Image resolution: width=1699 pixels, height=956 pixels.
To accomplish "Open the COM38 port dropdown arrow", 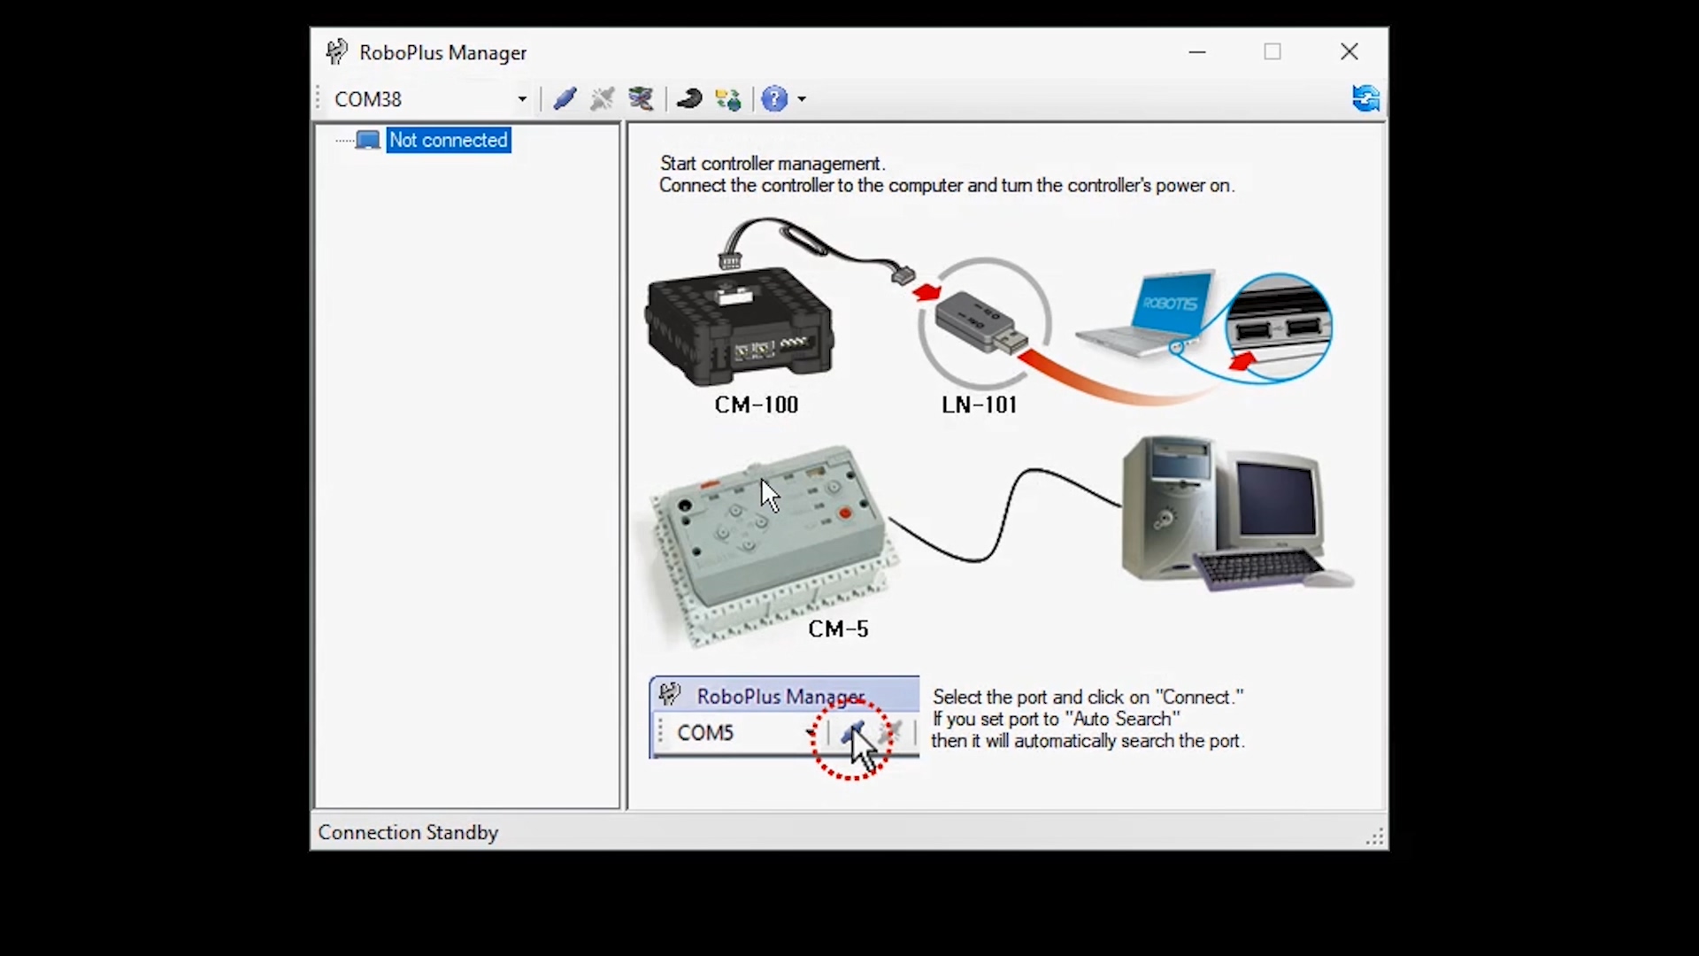I will click(522, 99).
